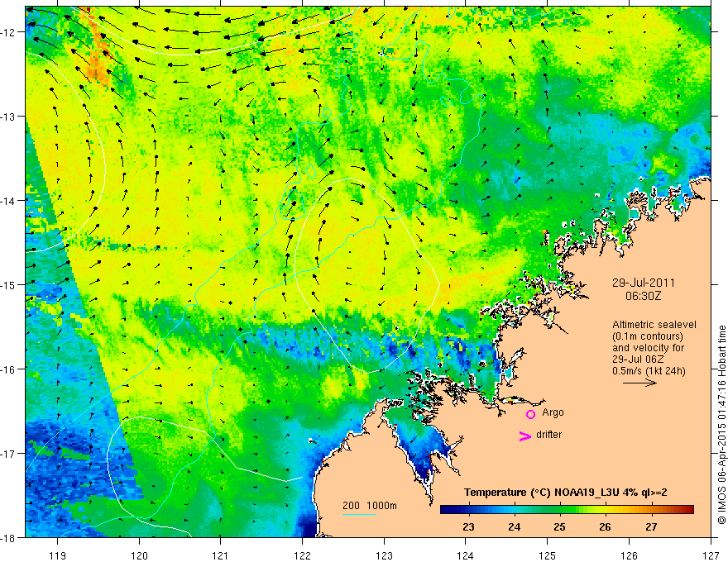Click colorbar tick label '27'
728x562 pixels.
pos(651,527)
